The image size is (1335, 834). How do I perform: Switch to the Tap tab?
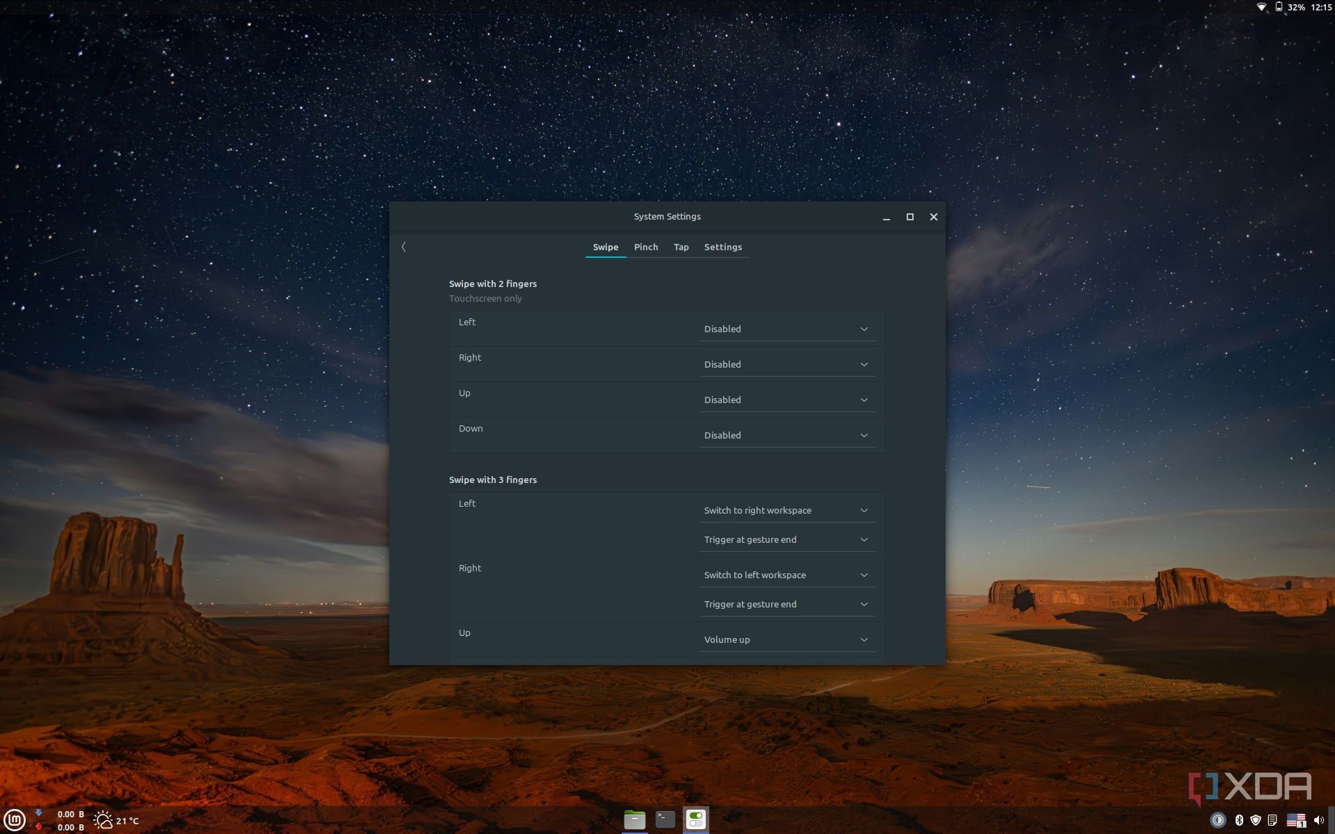(x=681, y=247)
